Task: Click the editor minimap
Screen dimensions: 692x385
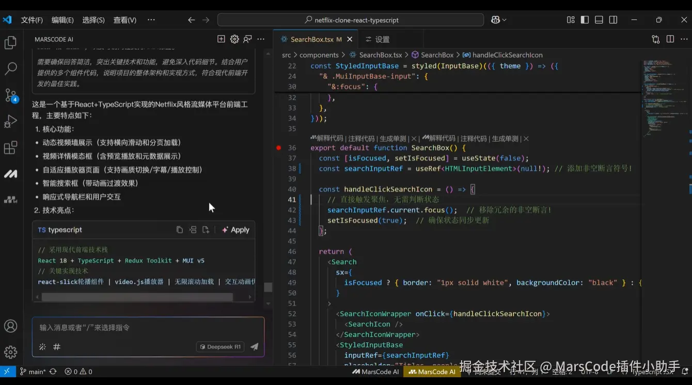Action: click(665, 98)
